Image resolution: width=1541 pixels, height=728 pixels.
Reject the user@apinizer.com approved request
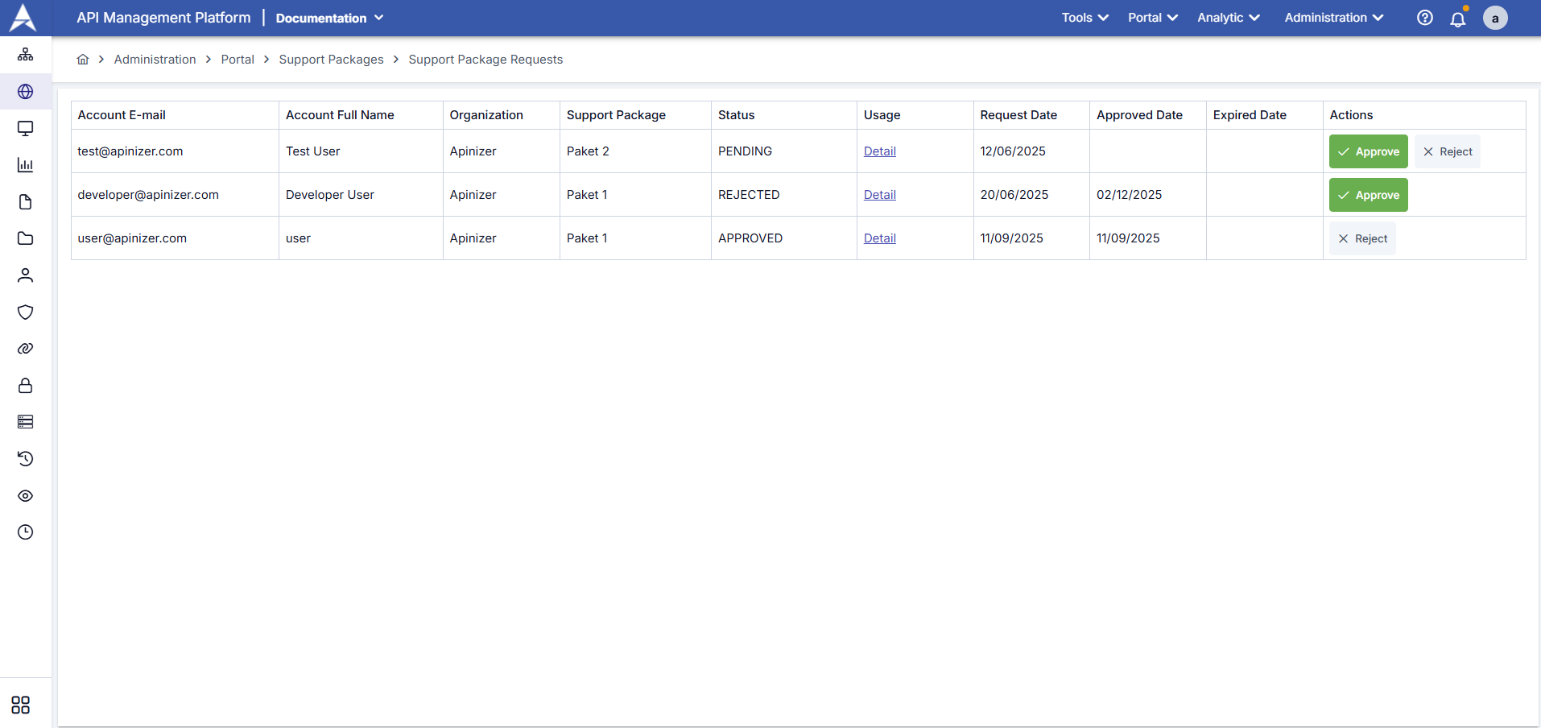1362,238
